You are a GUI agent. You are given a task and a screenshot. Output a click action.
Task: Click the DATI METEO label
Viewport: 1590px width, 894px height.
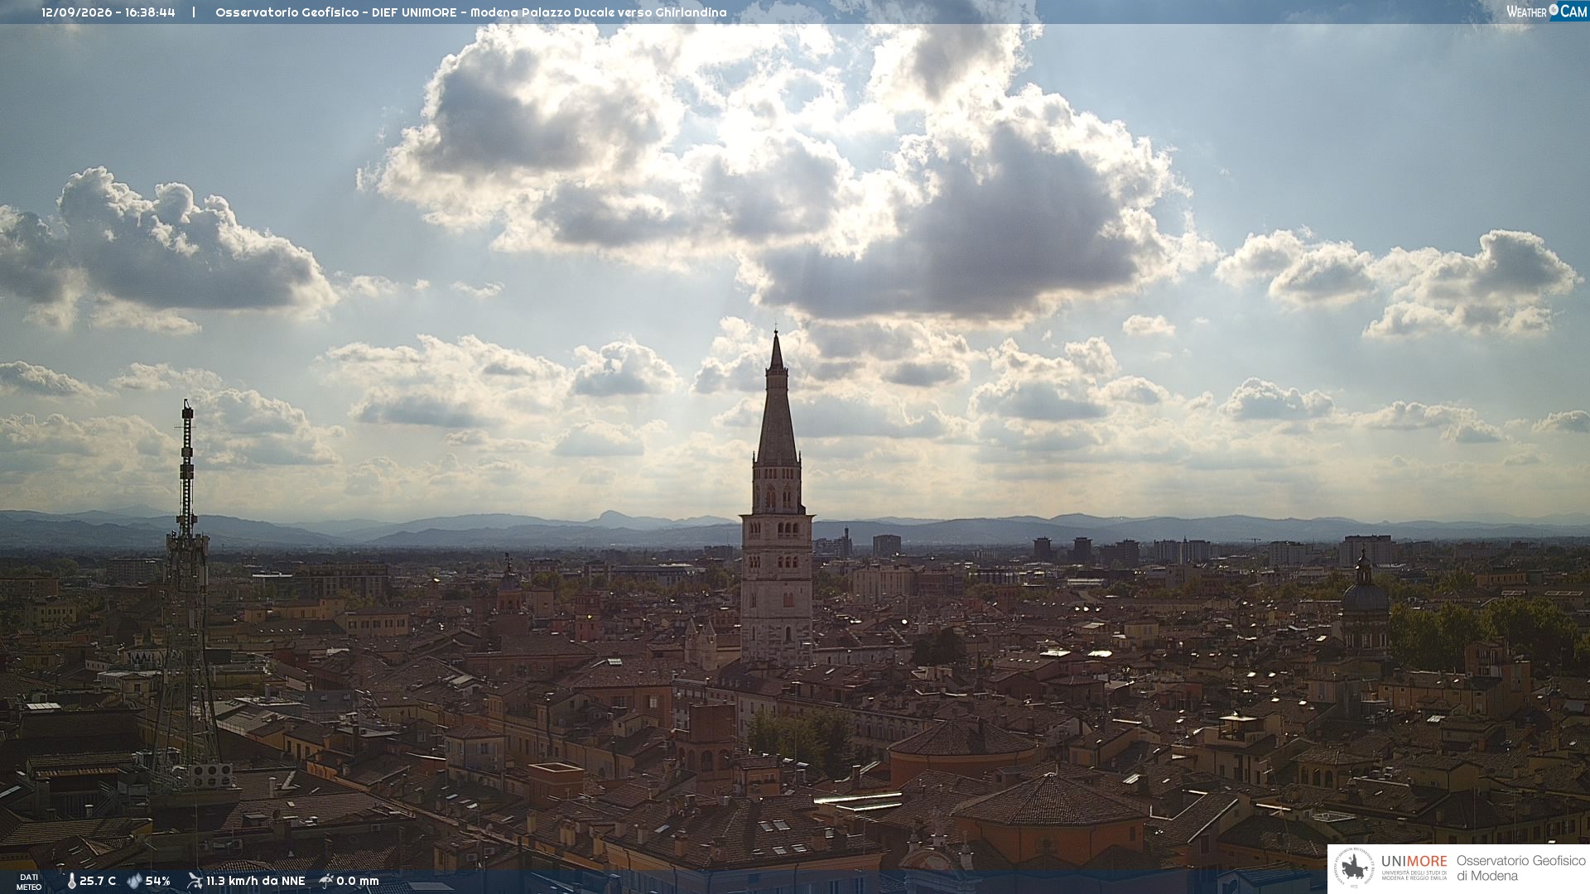tap(29, 882)
